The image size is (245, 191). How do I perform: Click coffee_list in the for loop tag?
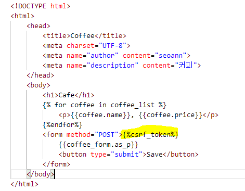pos(132,105)
